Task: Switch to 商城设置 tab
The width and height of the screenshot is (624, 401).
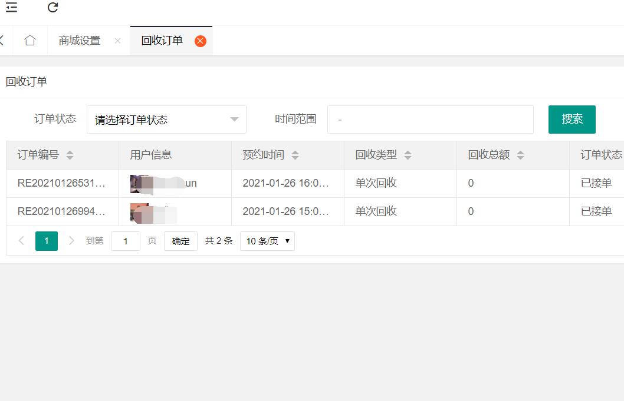Action: pos(80,41)
